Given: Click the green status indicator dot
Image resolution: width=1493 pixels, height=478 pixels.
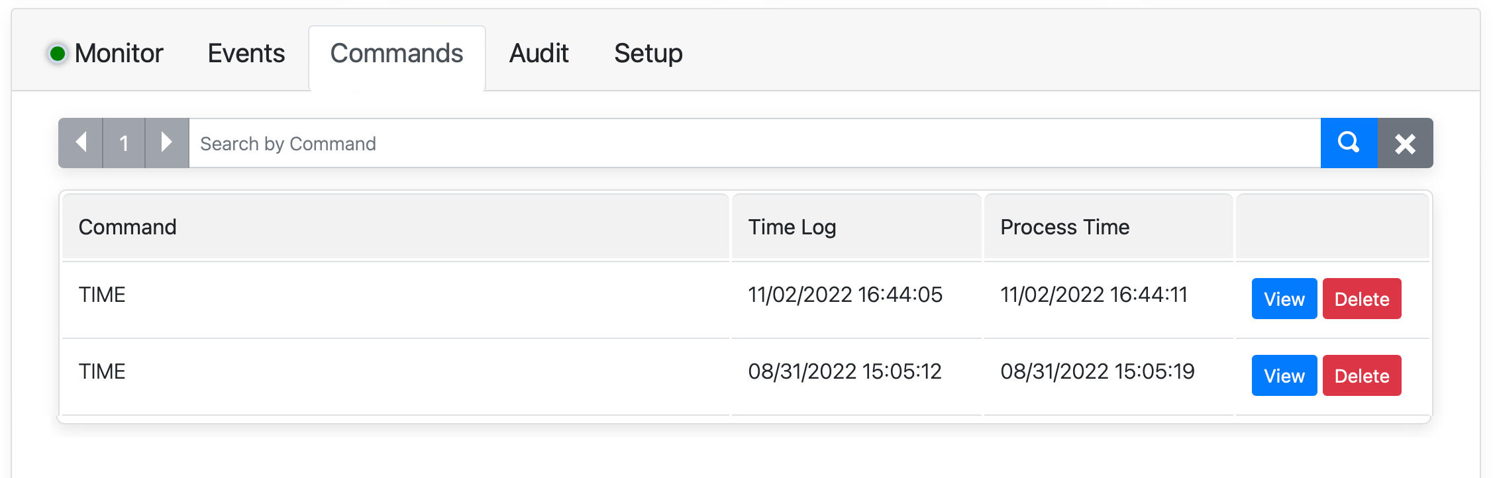Looking at the screenshot, I should [58, 54].
